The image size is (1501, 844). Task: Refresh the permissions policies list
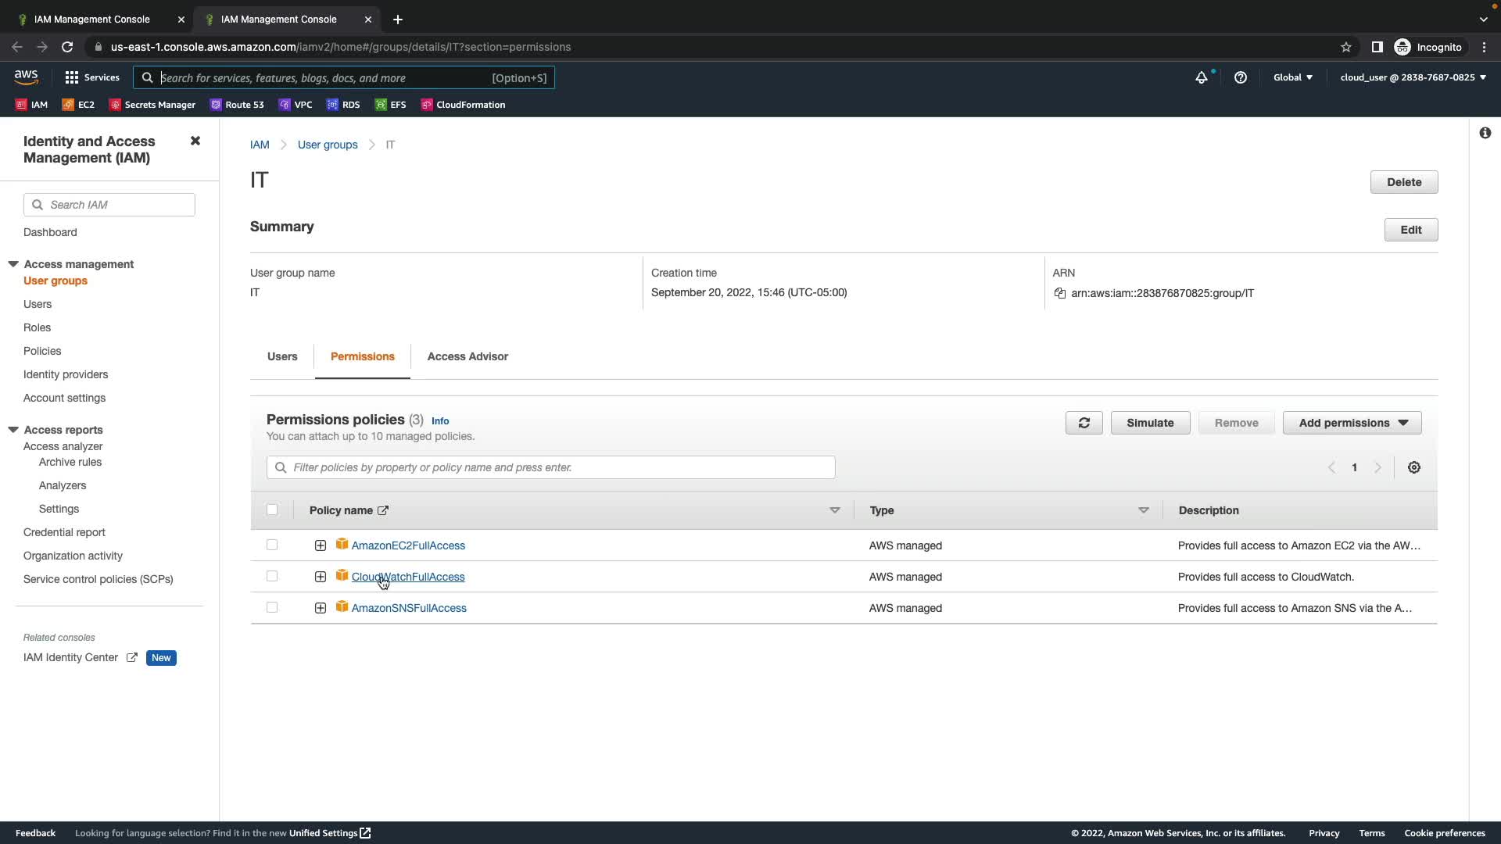click(x=1084, y=423)
